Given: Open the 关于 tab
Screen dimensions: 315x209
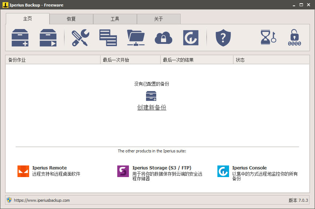Looking at the screenshot, I should pyautogui.click(x=158, y=19).
